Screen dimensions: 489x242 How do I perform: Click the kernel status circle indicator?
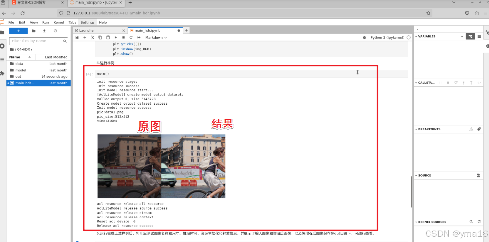coord(408,38)
